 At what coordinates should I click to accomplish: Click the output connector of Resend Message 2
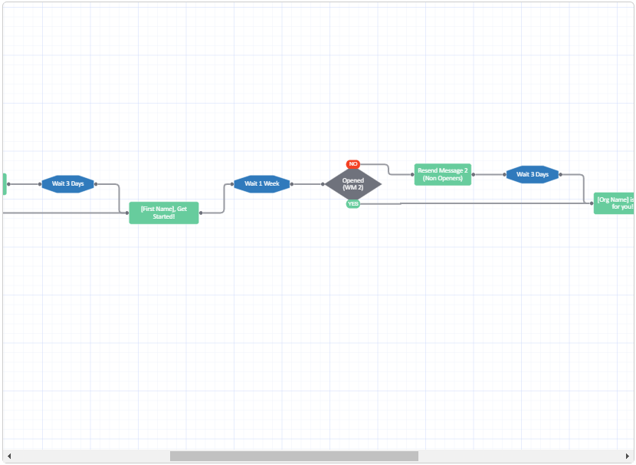click(474, 175)
